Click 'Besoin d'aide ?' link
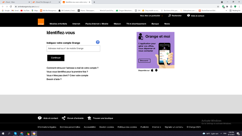 click(x=54, y=79)
